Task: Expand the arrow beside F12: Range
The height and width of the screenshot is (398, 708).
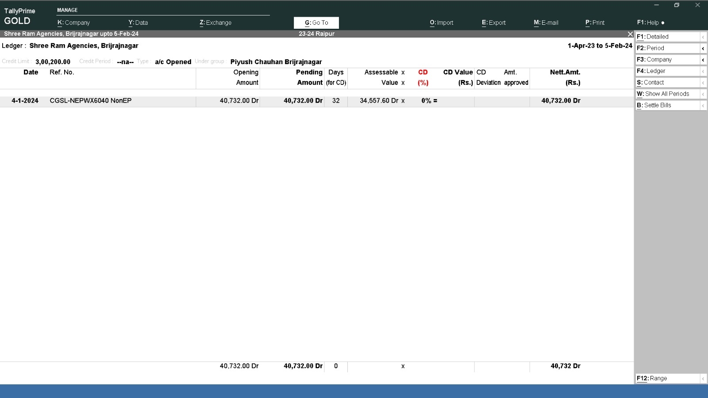Action: [x=703, y=379]
